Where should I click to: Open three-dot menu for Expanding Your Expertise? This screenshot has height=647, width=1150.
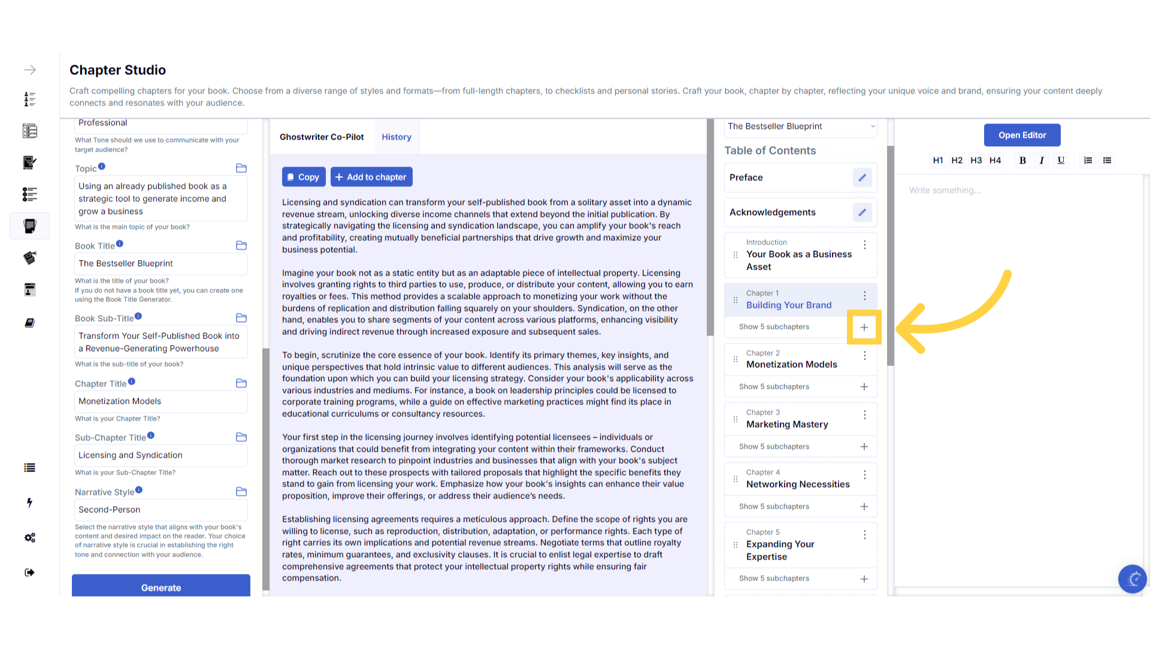pos(865,535)
